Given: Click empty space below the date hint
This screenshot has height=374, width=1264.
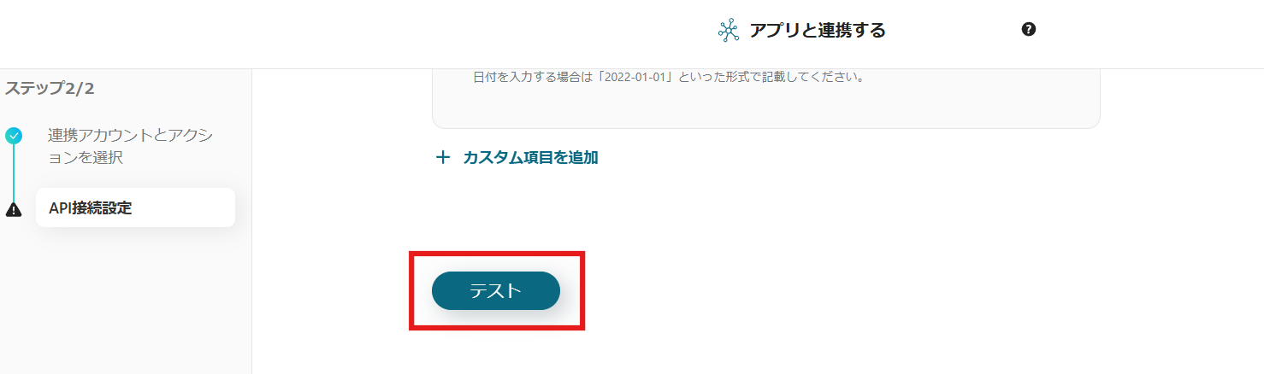Looking at the screenshot, I should [765, 107].
